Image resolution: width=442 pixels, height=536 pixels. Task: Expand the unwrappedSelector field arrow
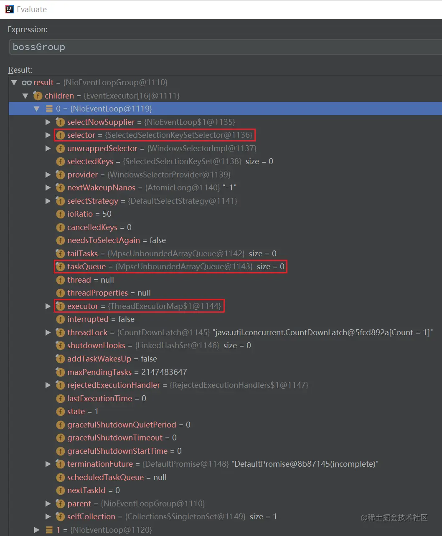pyautogui.click(x=48, y=149)
